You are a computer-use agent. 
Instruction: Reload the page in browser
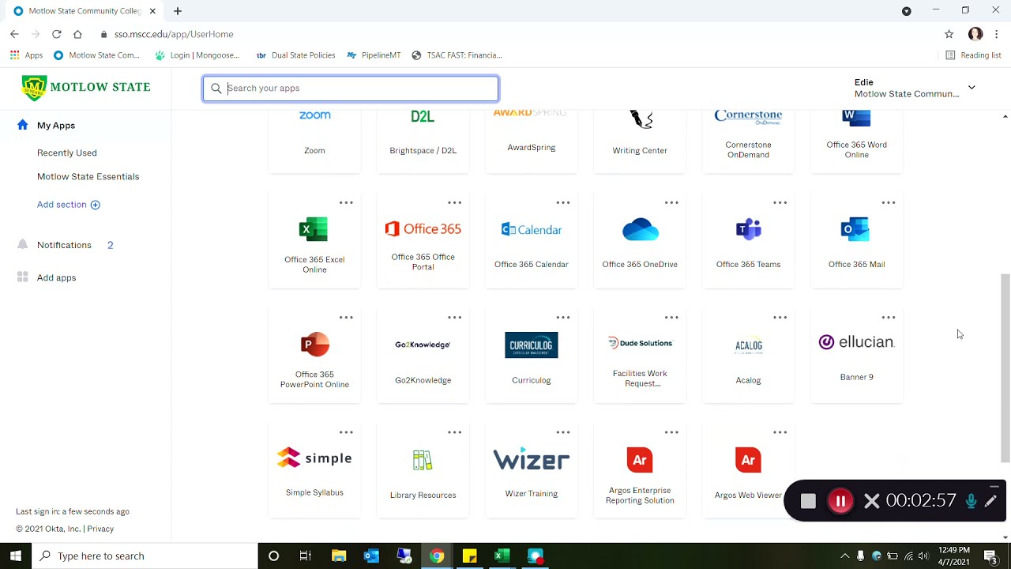click(57, 34)
